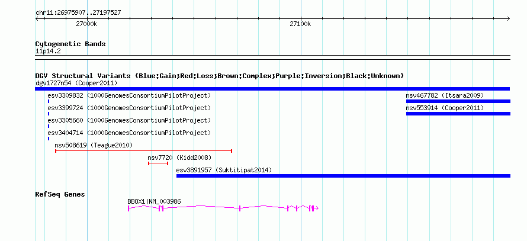Click the tiny esv3309832 blue mark

click(x=49, y=101)
